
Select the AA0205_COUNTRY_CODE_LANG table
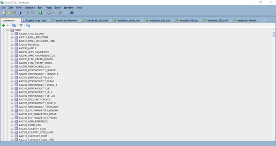[36, 132]
